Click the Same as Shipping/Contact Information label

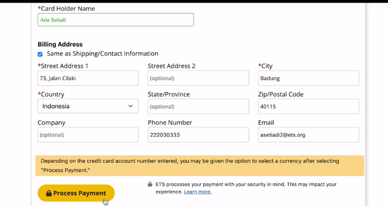click(x=103, y=54)
